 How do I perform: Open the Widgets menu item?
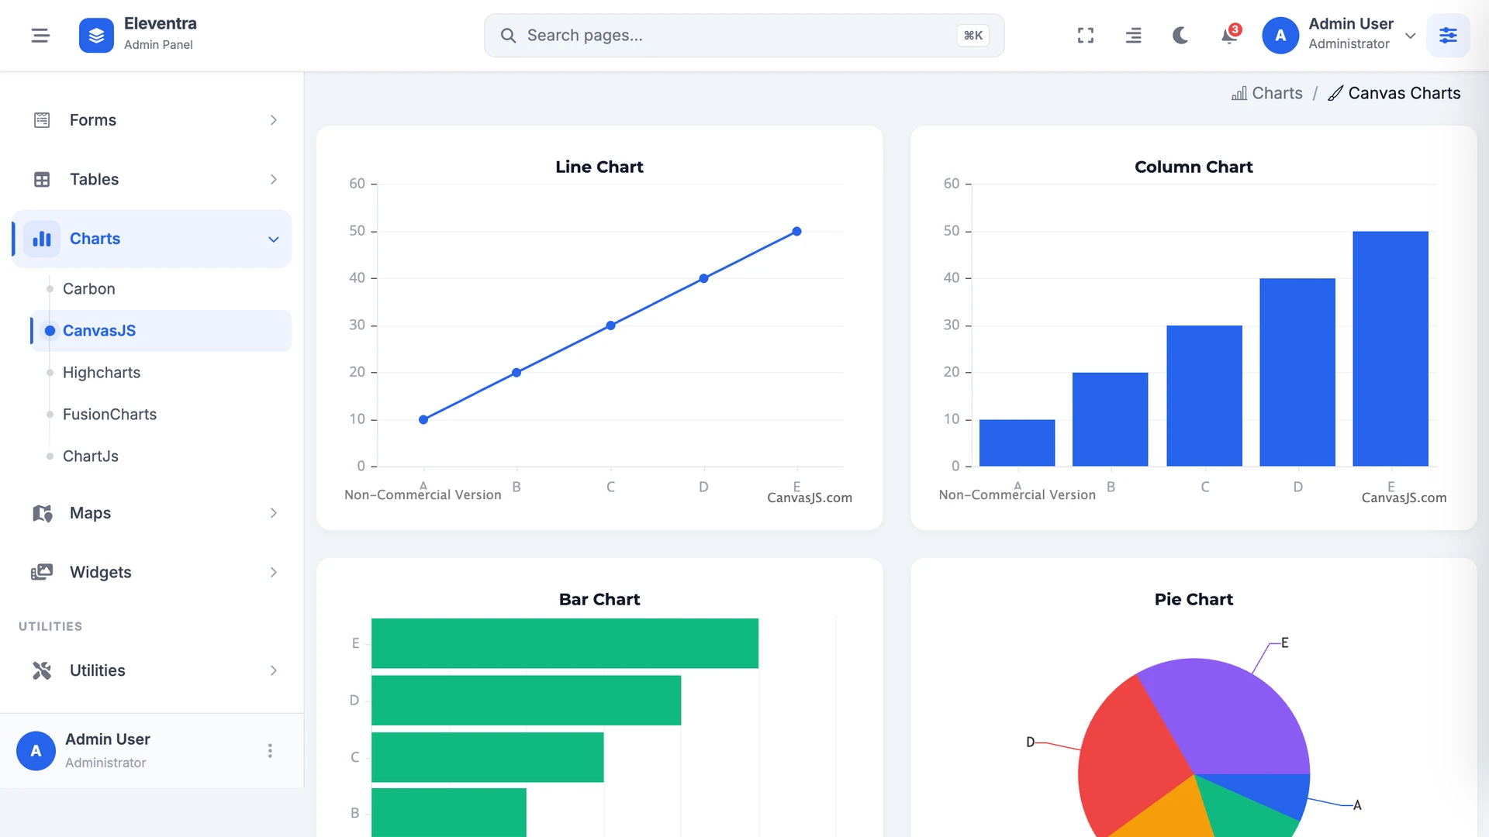pyautogui.click(x=152, y=572)
